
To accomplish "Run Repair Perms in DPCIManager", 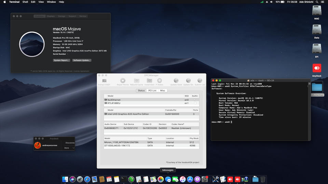I will click(123, 82).
